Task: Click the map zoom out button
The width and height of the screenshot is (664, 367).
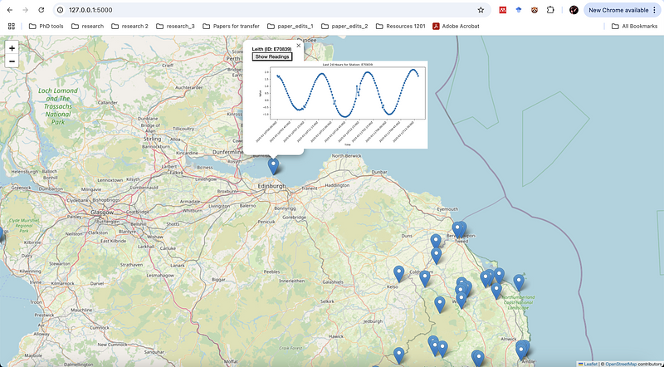Action: (12, 61)
